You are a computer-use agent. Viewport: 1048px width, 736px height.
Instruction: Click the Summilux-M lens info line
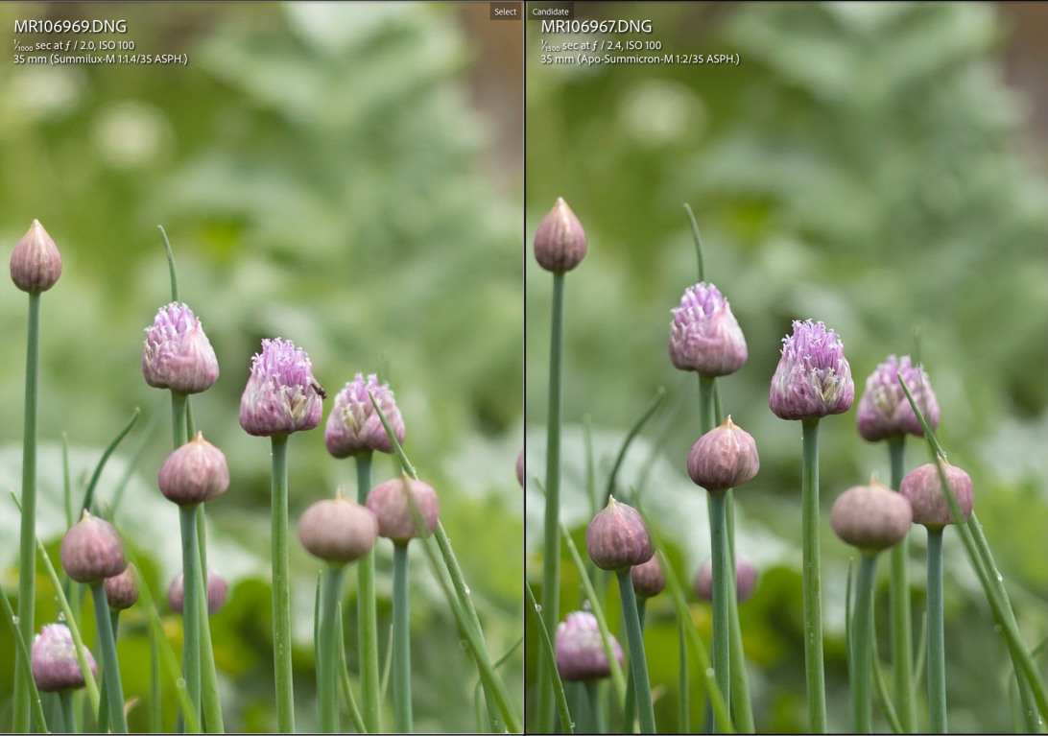[100, 59]
